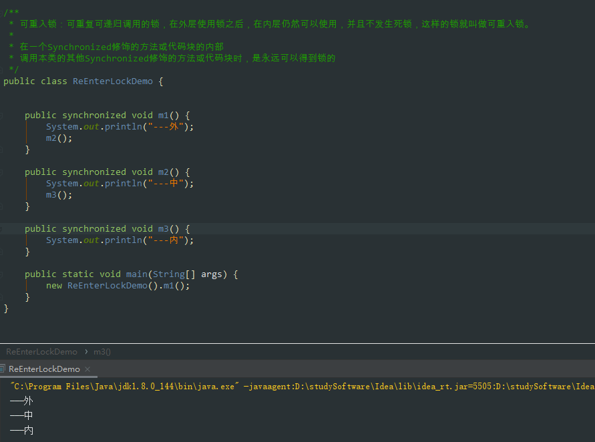
Task: Click the String[] type in main signature
Action: click(x=174, y=274)
